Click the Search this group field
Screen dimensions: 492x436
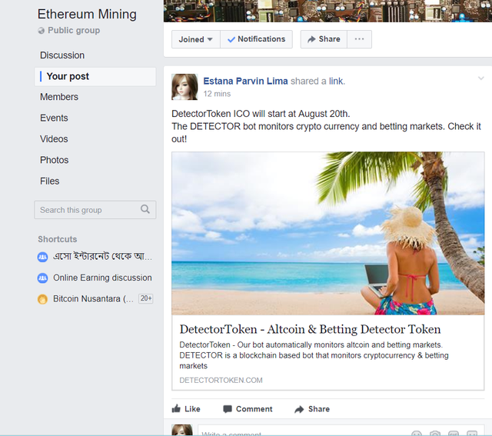[95, 210]
